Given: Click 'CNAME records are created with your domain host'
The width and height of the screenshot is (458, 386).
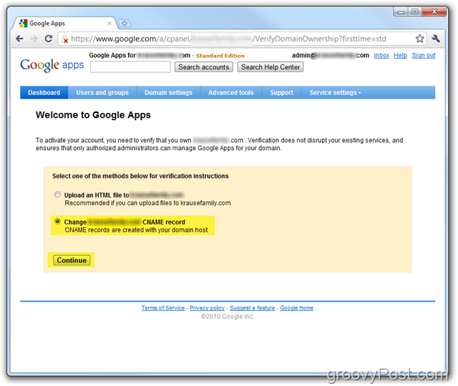Looking at the screenshot, I should point(136,230).
